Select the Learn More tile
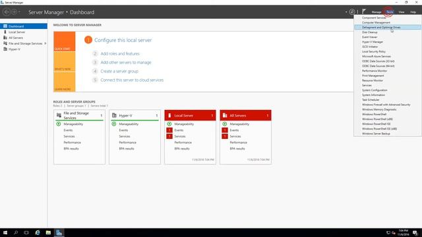This screenshot has height=237, width=422. (65, 82)
